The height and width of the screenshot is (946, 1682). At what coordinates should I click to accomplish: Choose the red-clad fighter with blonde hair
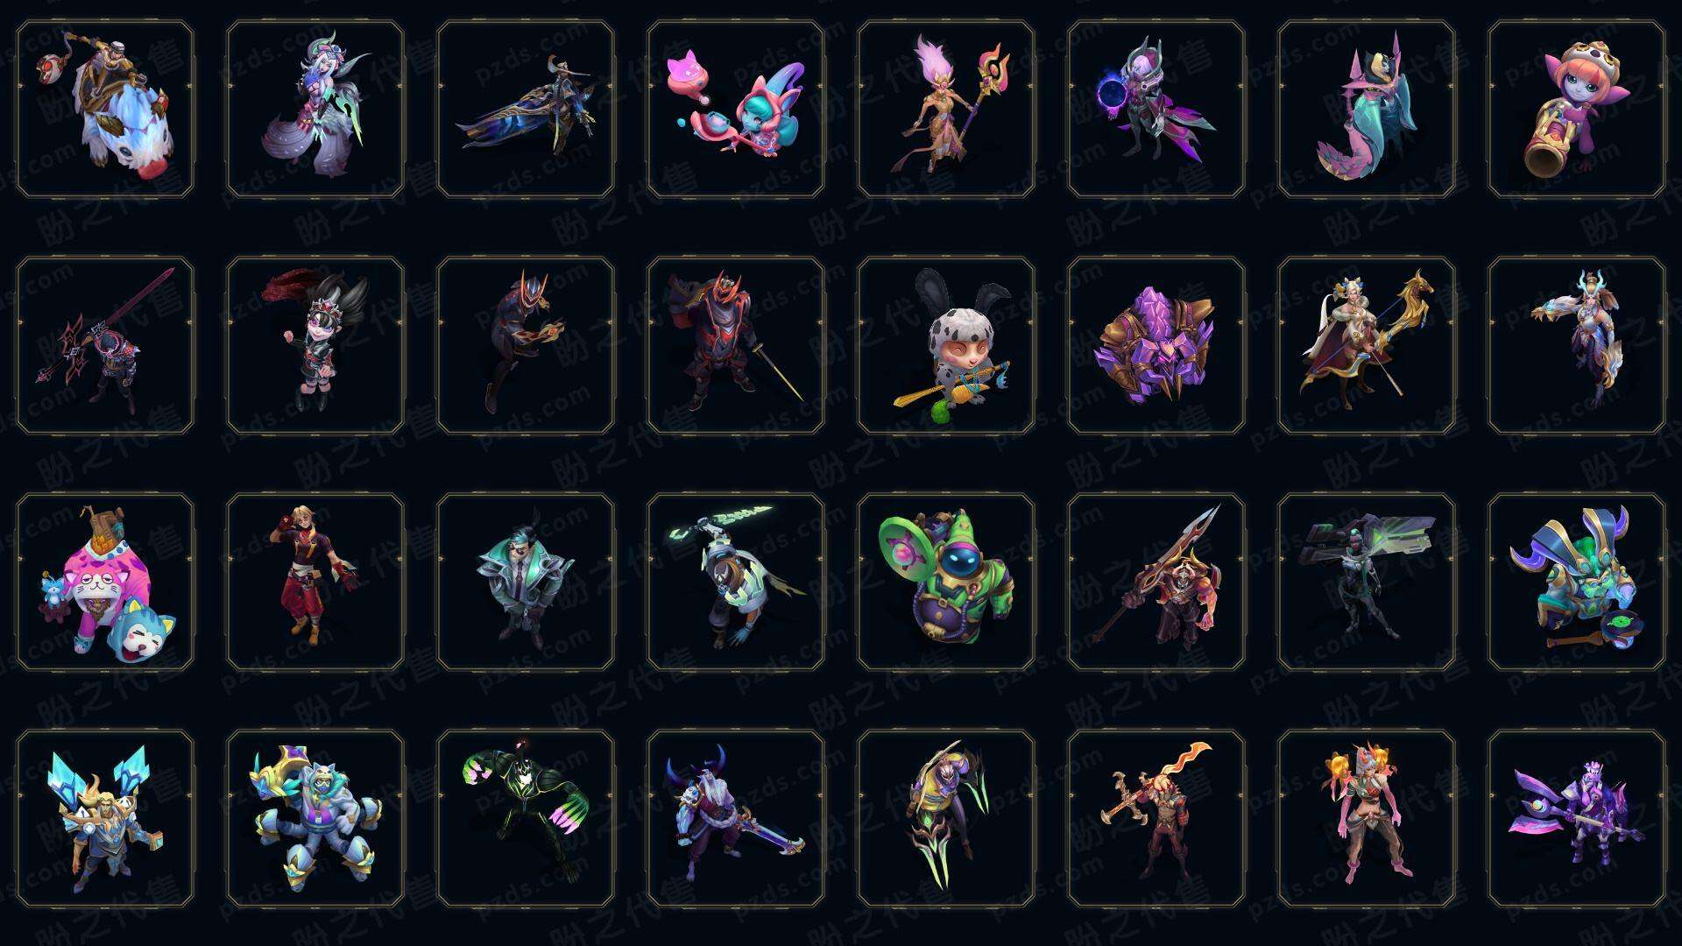point(315,582)
